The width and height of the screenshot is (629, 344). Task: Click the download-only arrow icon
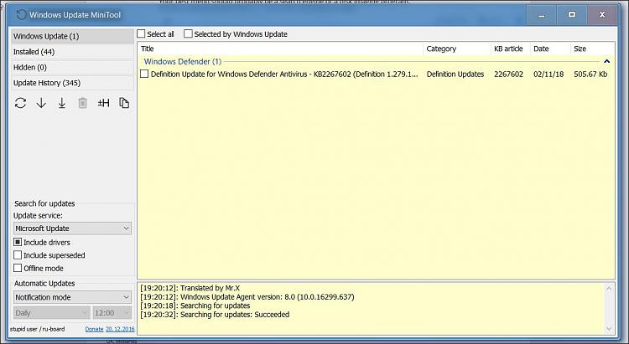[x=41, y=103]
